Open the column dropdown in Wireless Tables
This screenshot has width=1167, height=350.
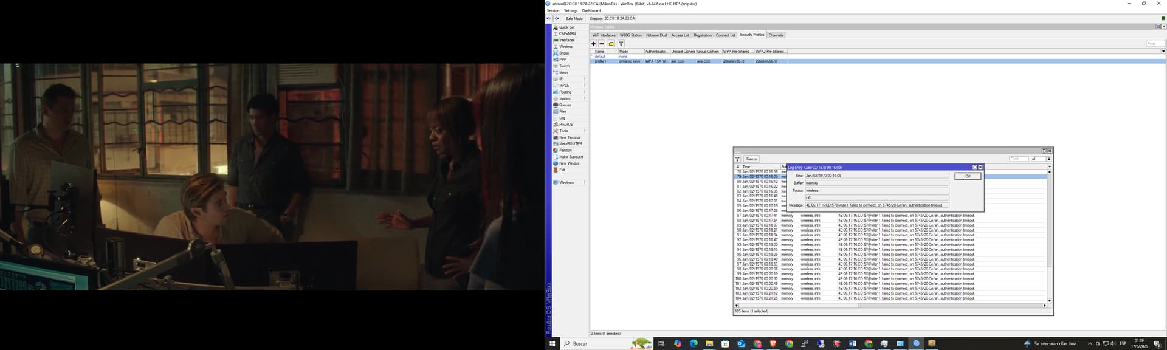click(1163, 52)
